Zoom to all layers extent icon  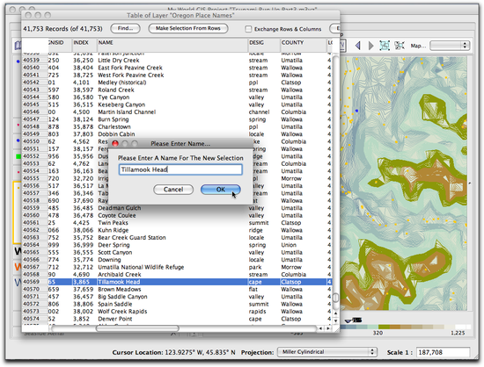pos(385,46)
